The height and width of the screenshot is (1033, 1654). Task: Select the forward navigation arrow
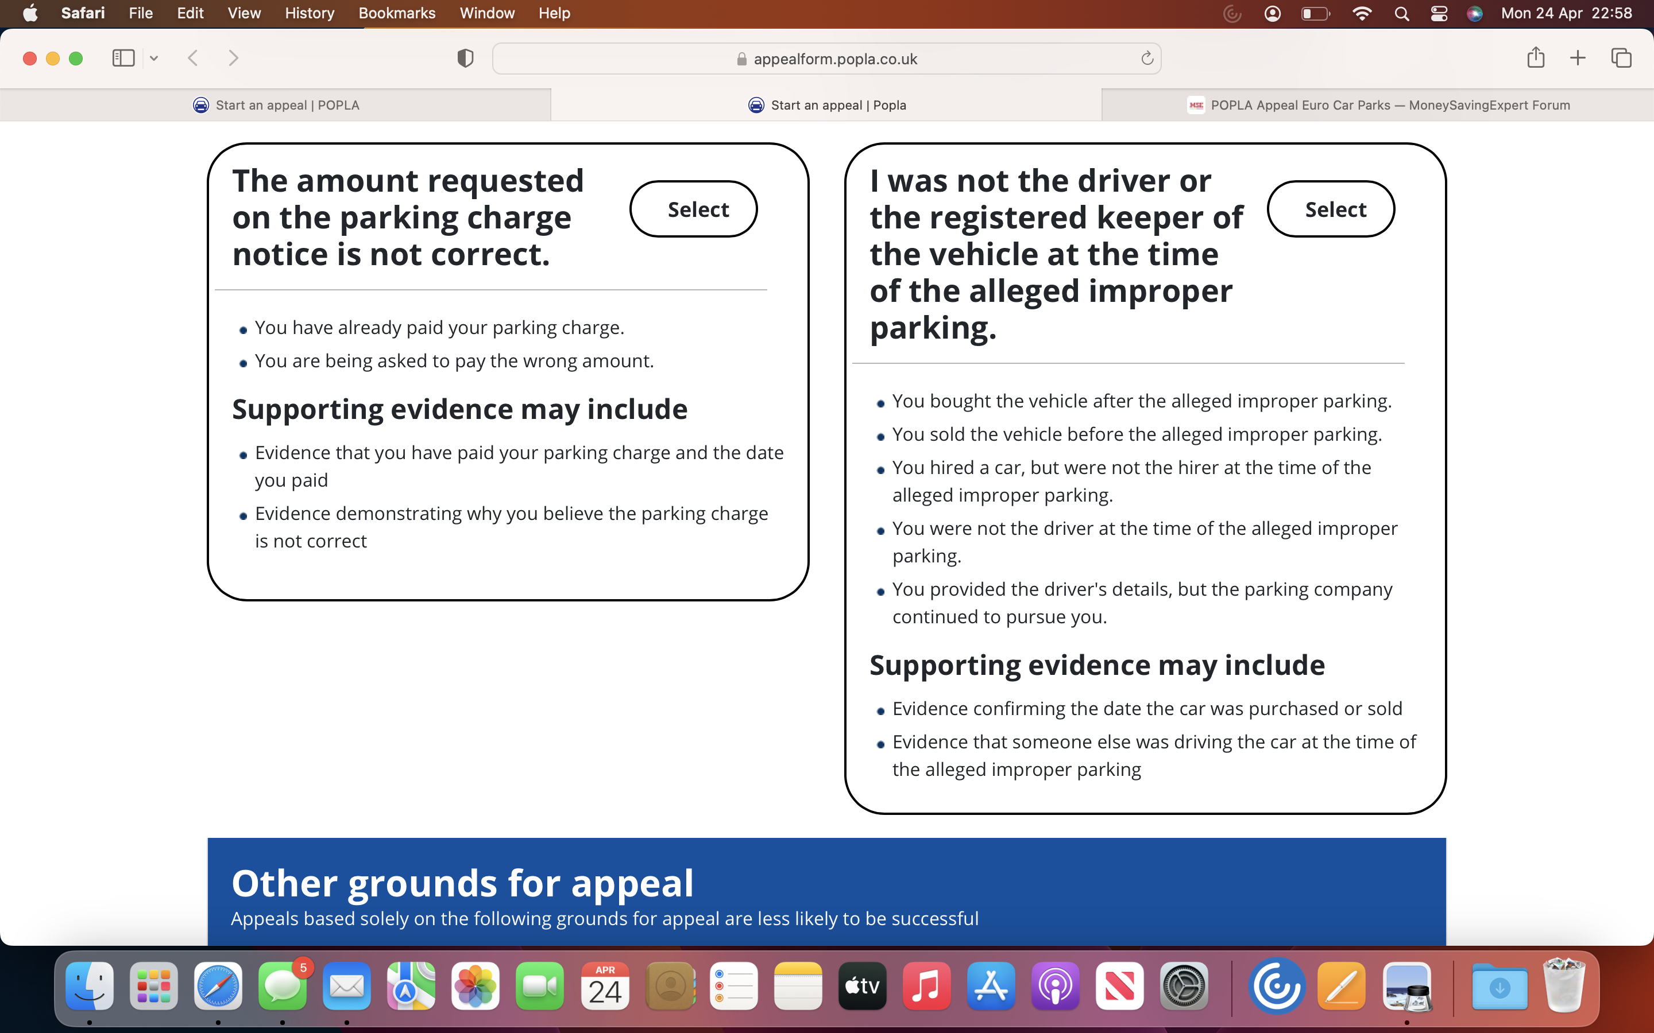pyautogui.click(x=234, y=58)
